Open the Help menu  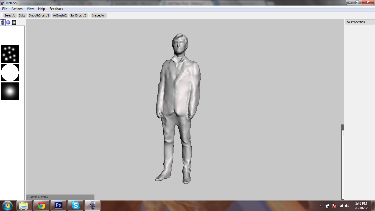pyautogui.click(x=41, y=9)
